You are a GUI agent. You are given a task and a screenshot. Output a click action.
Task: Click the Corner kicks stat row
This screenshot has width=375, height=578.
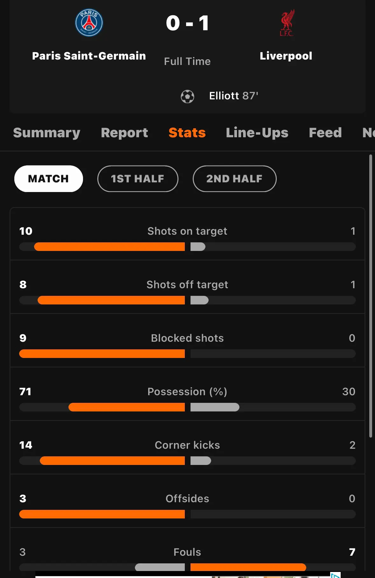pos(187,447)
